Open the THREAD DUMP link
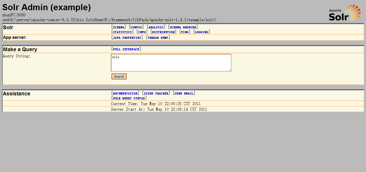The width and height of the screenshot is (366, 172). click(x=158, y=38)
